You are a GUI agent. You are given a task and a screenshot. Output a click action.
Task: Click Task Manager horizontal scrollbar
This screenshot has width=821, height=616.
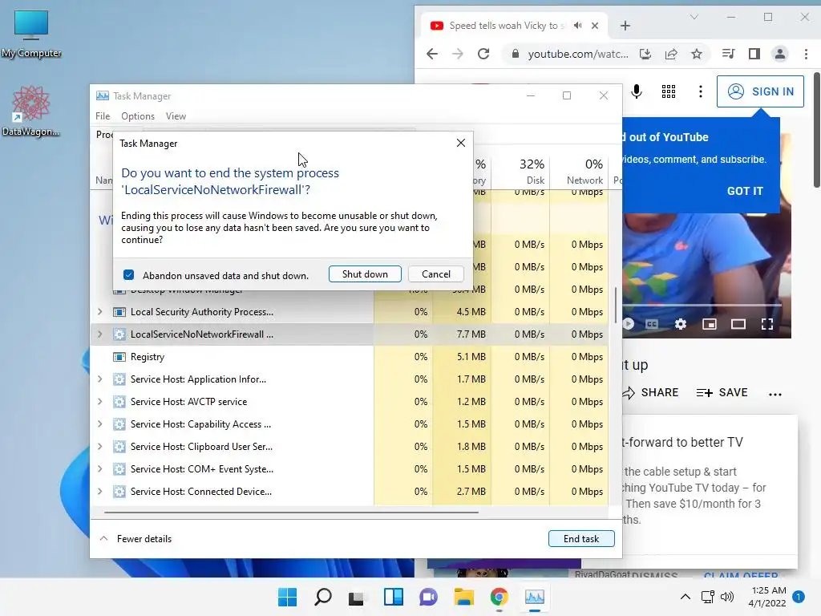(291, 512)
